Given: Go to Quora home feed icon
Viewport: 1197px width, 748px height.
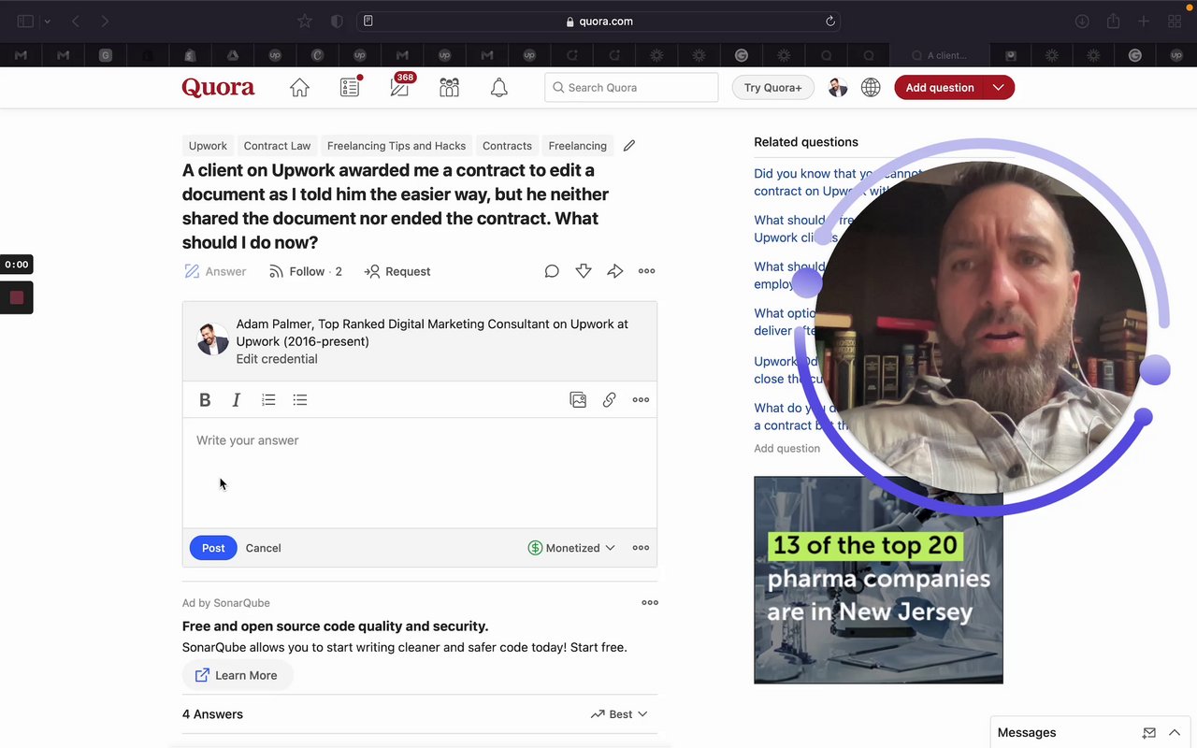Looking at the screenshot, I should tap(299, 87).
